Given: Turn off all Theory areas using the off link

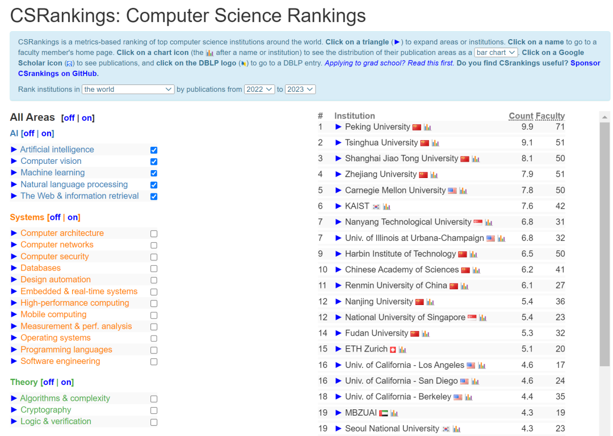Looking at the screenshot, I should [48, 382].
